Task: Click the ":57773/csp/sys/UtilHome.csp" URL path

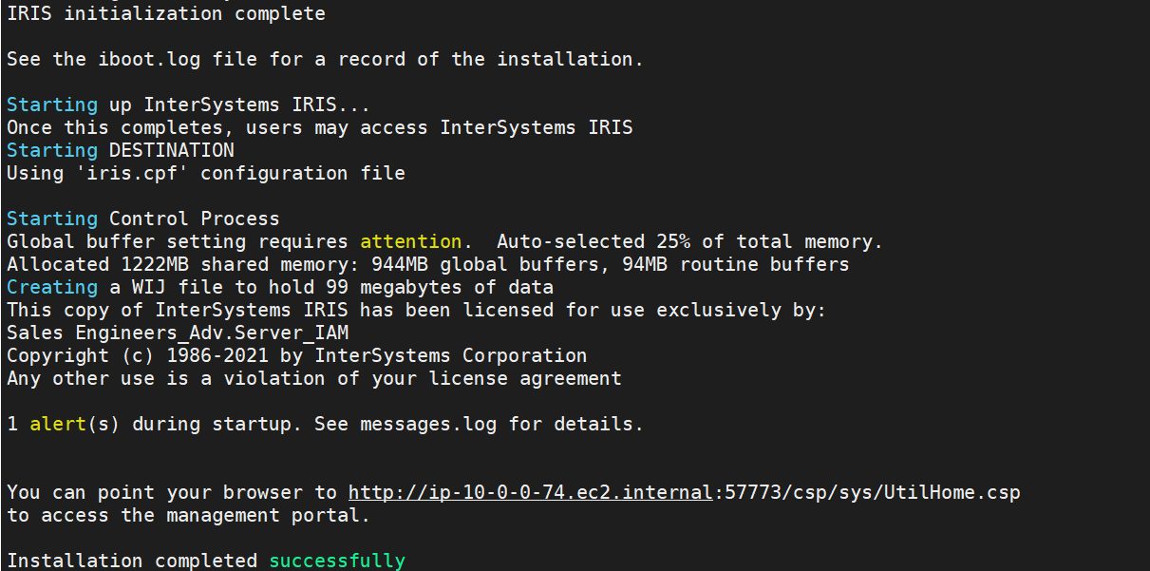Action: click(867, 492)
